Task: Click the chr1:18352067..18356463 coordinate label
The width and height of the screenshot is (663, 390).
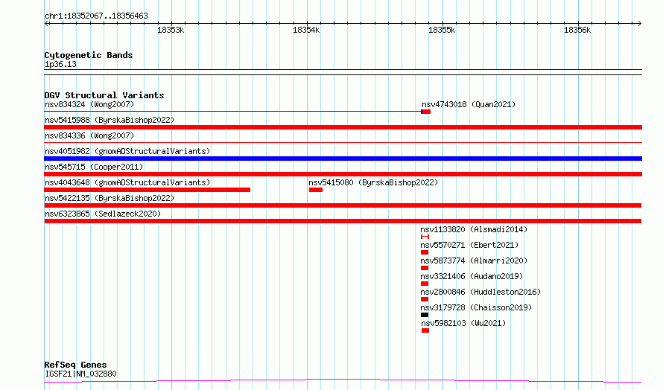Action: pyautogui.click(x=96, y=16)
